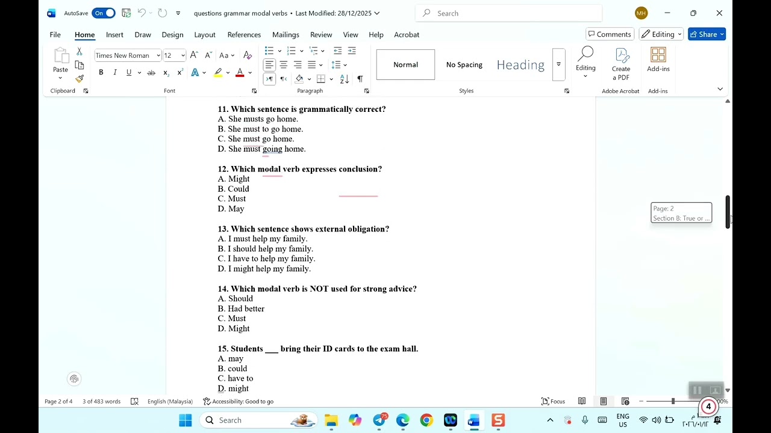Click the Create a PDF icon

click(621, 64)
